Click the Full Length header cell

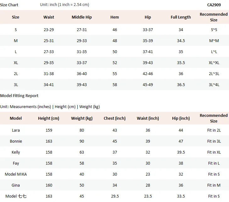(181, 17)
